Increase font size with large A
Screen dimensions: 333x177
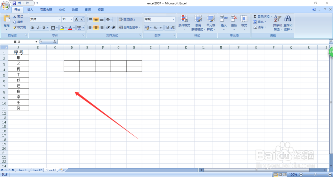(77, 19)
